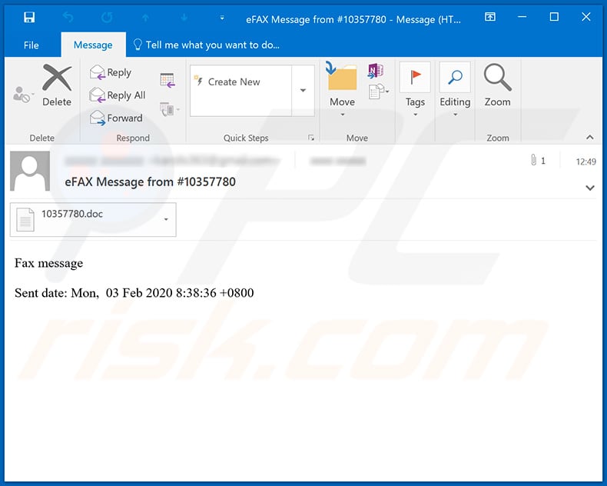Image resolution: width=607 pixels, height=486 pixels.
Task: Click the Undo arrow in quick access toolbar
Action: pyautogui.click(x=68, y=18)
